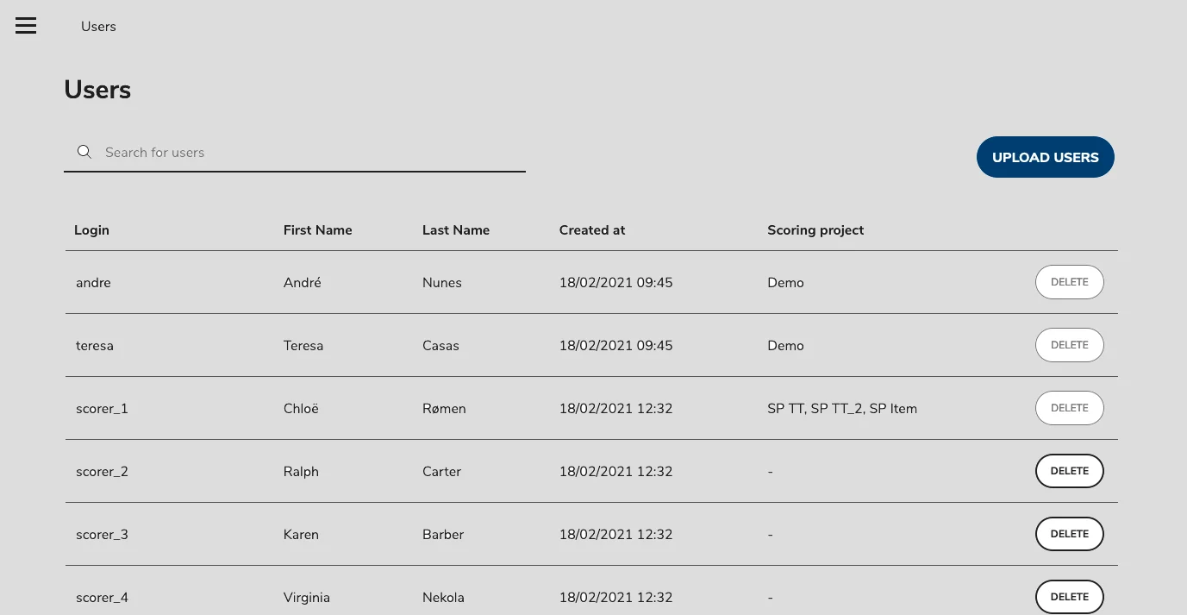1187x615 pixels.
Task: Click the Users breadcrumb at the top
Action: click(x=98, y=26)
